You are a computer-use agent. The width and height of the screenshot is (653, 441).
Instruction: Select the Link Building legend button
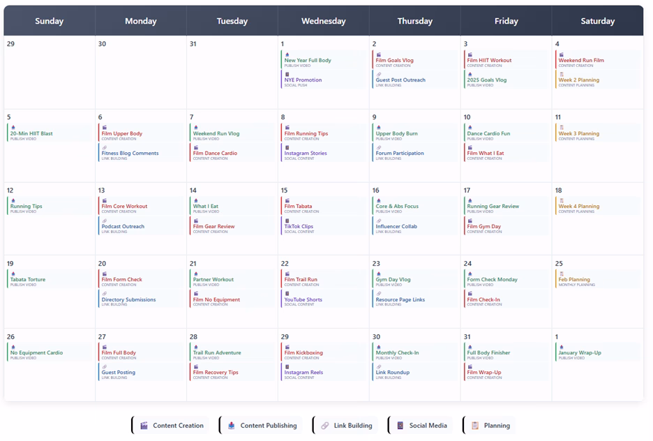coord(345,426)
